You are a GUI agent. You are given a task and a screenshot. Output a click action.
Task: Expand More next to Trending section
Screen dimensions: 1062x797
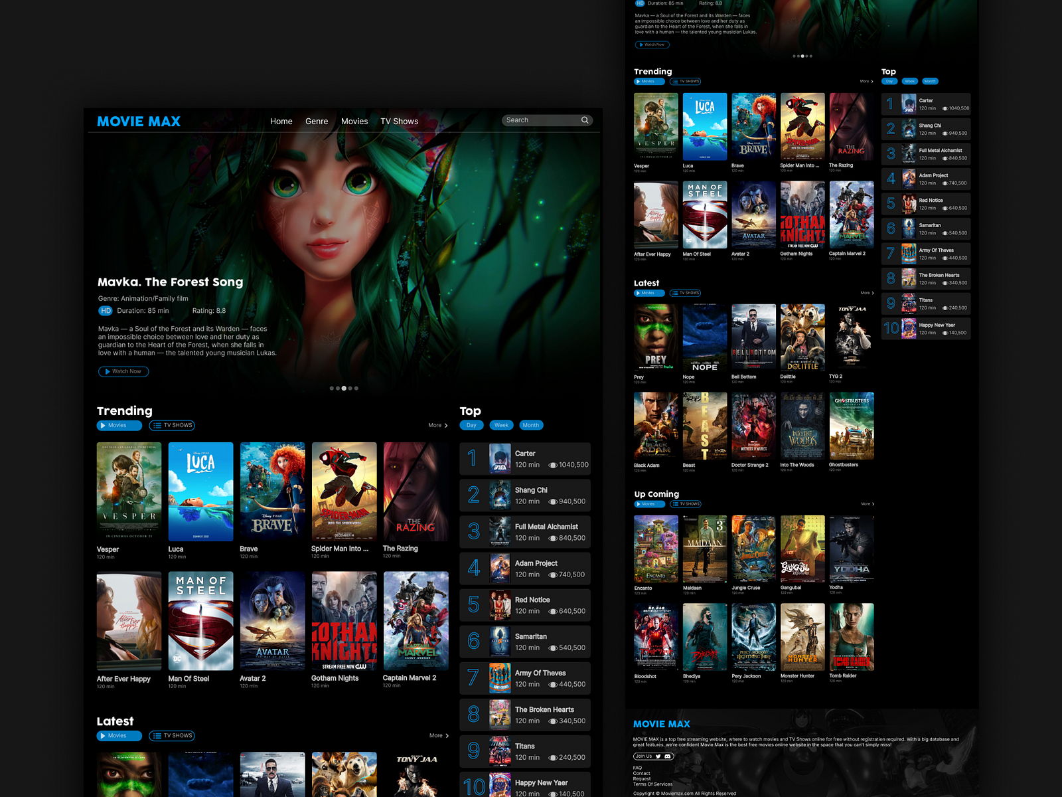click(437, 425)
